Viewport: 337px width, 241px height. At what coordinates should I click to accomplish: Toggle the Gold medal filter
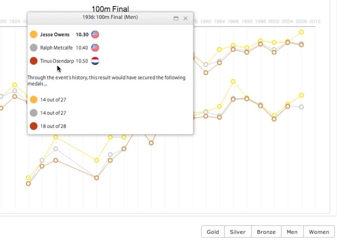tap(213, 232)
